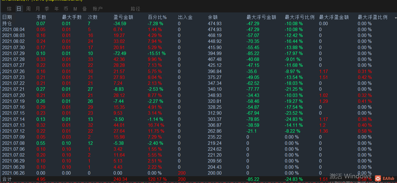Select the 2021.07.22 date row
This screenshot has width=397, height=183.
pyautogui.click(x=198, y=83)
